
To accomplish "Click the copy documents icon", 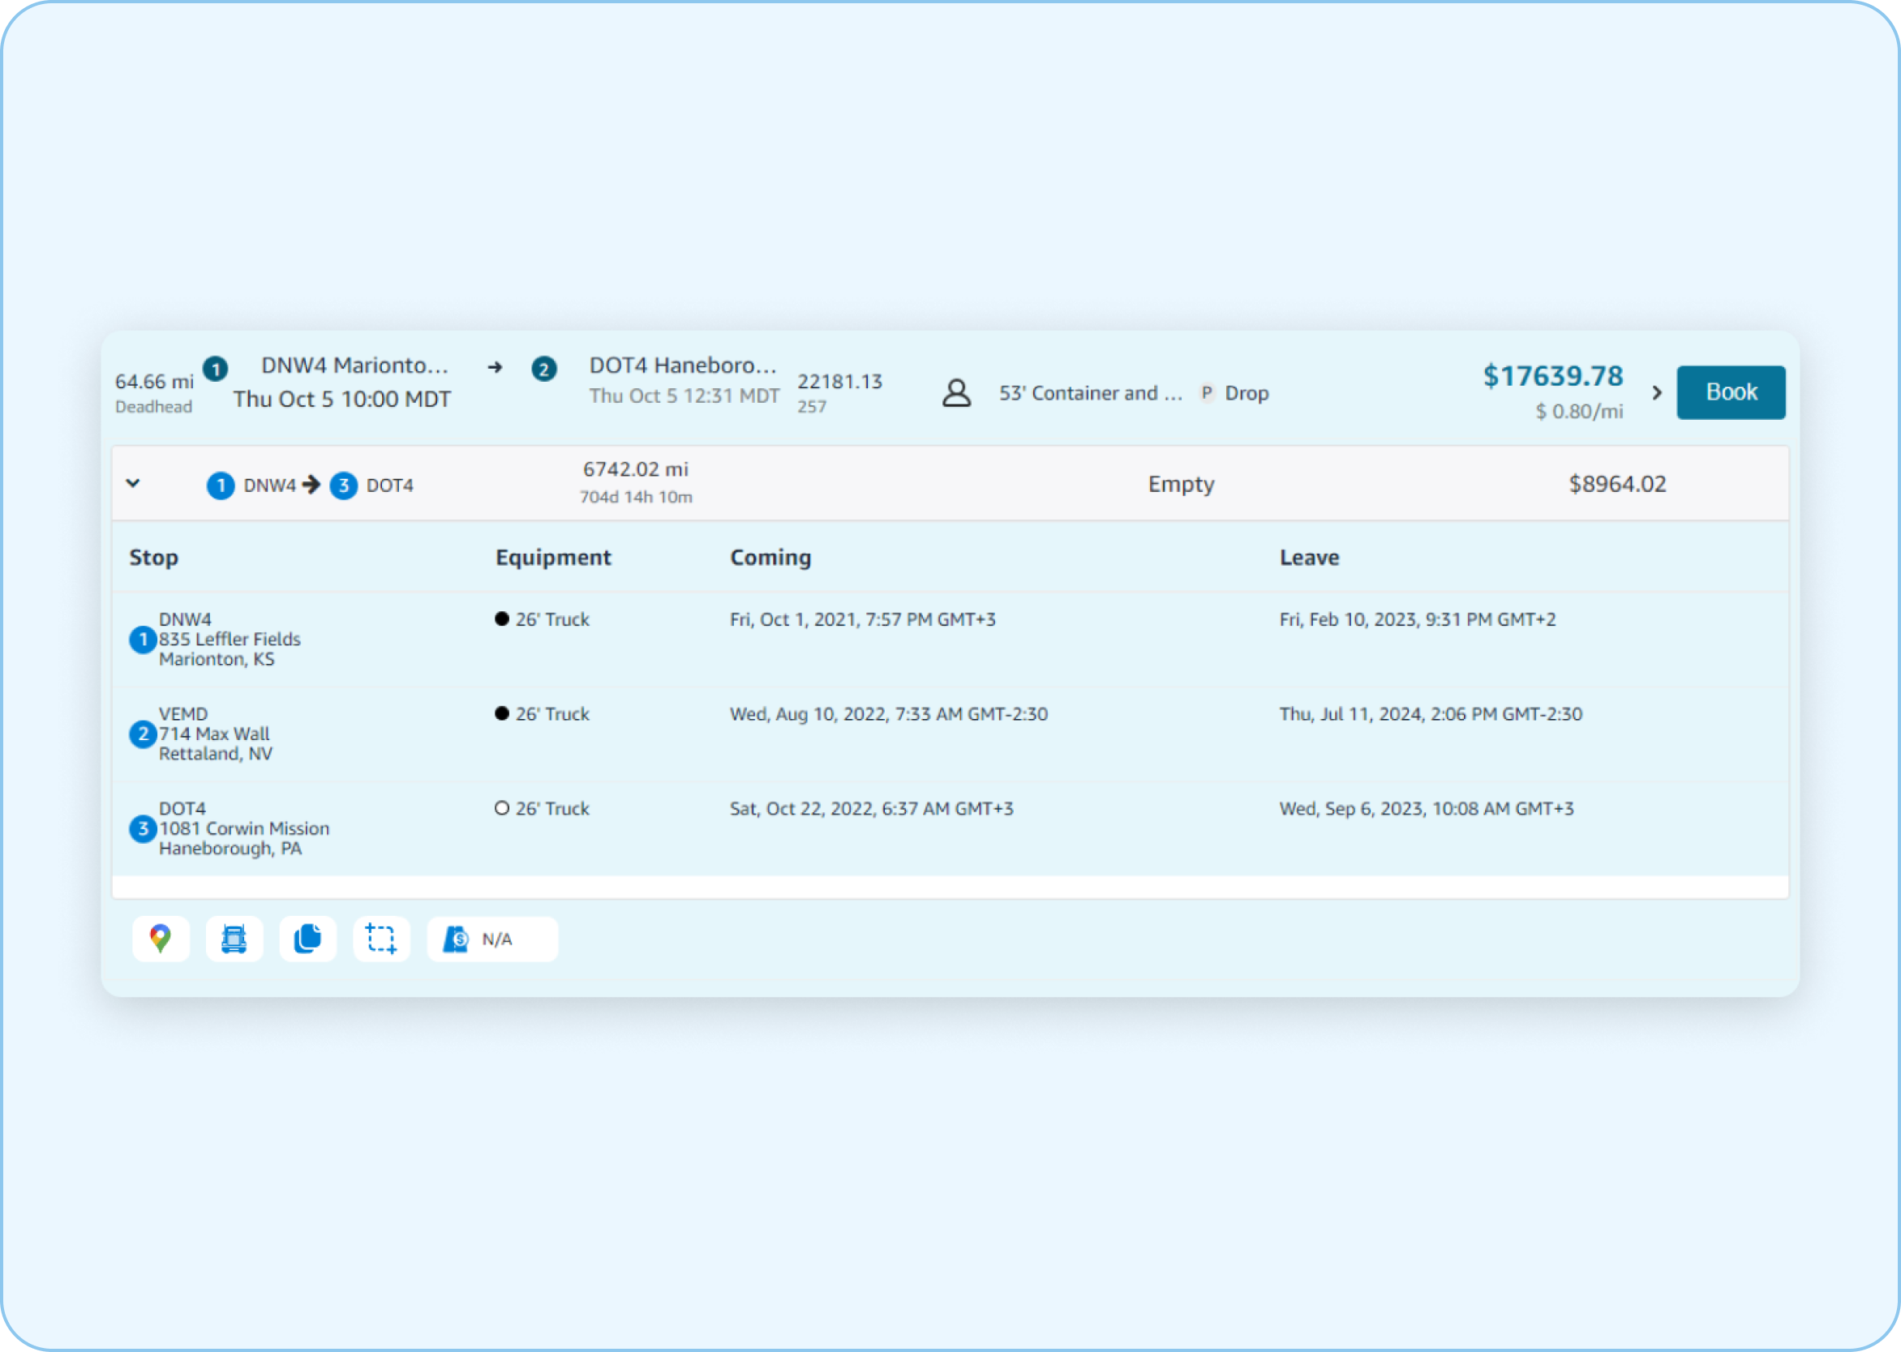I will [x=307, y=939].
